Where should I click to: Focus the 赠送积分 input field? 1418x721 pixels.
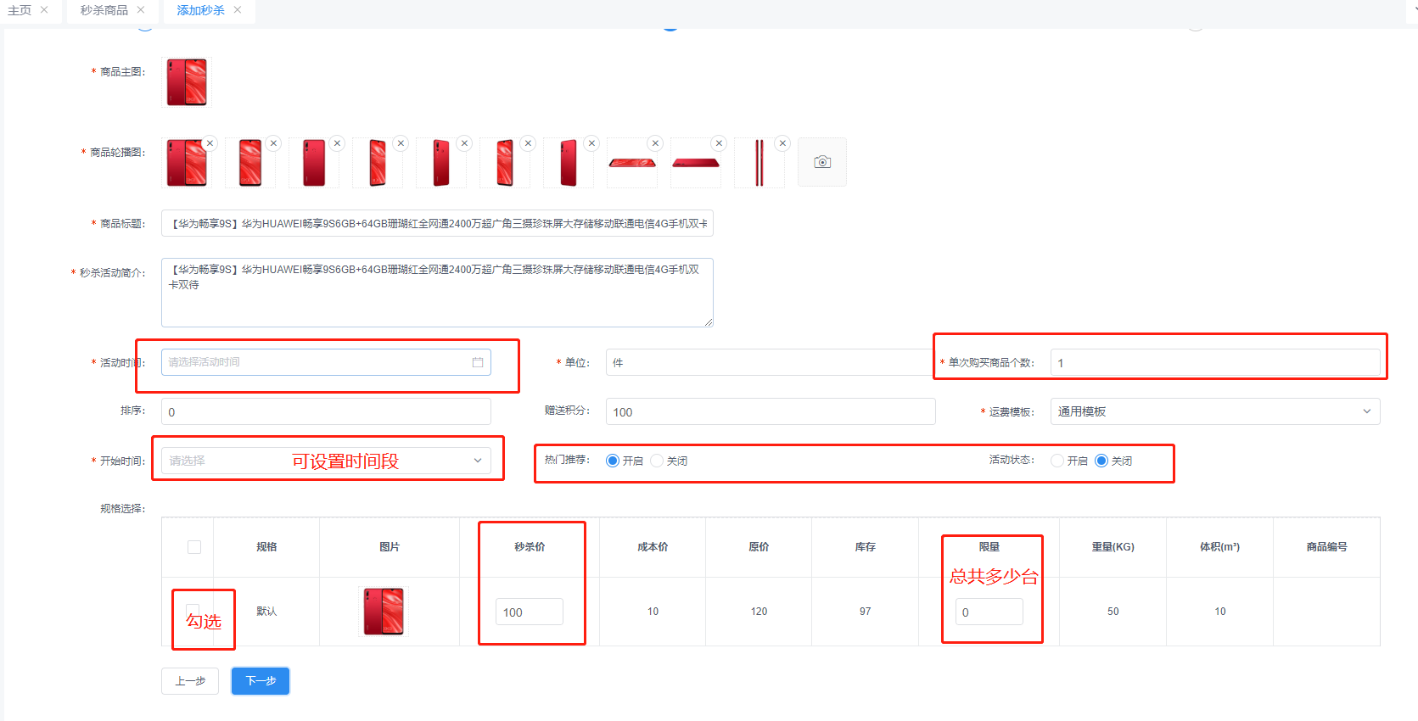coord(771,411)
